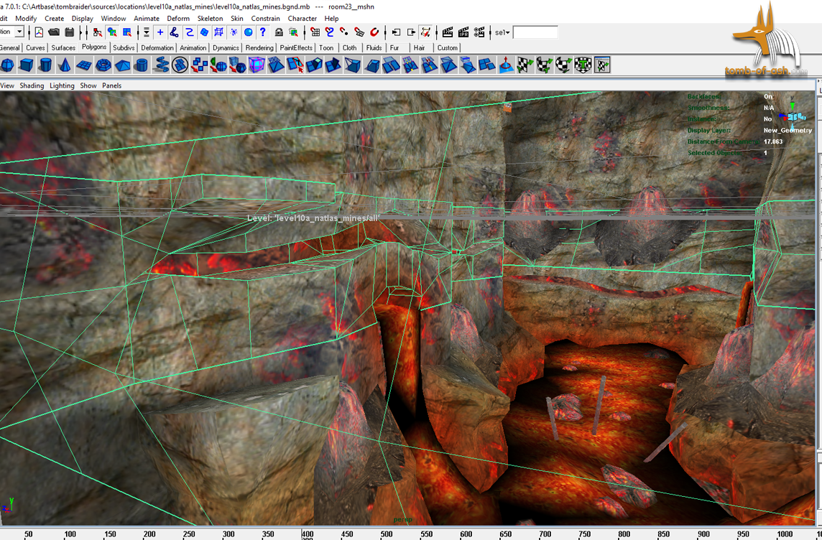Screen dimensions: 822x540
Task: Open the Modify menu
Action: [26, 19]
